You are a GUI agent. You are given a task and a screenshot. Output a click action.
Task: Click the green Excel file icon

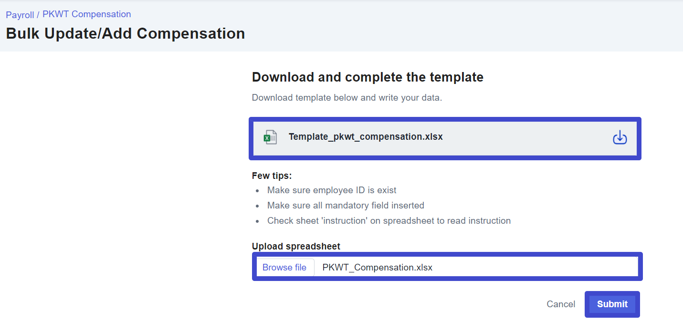coord(270,137)
